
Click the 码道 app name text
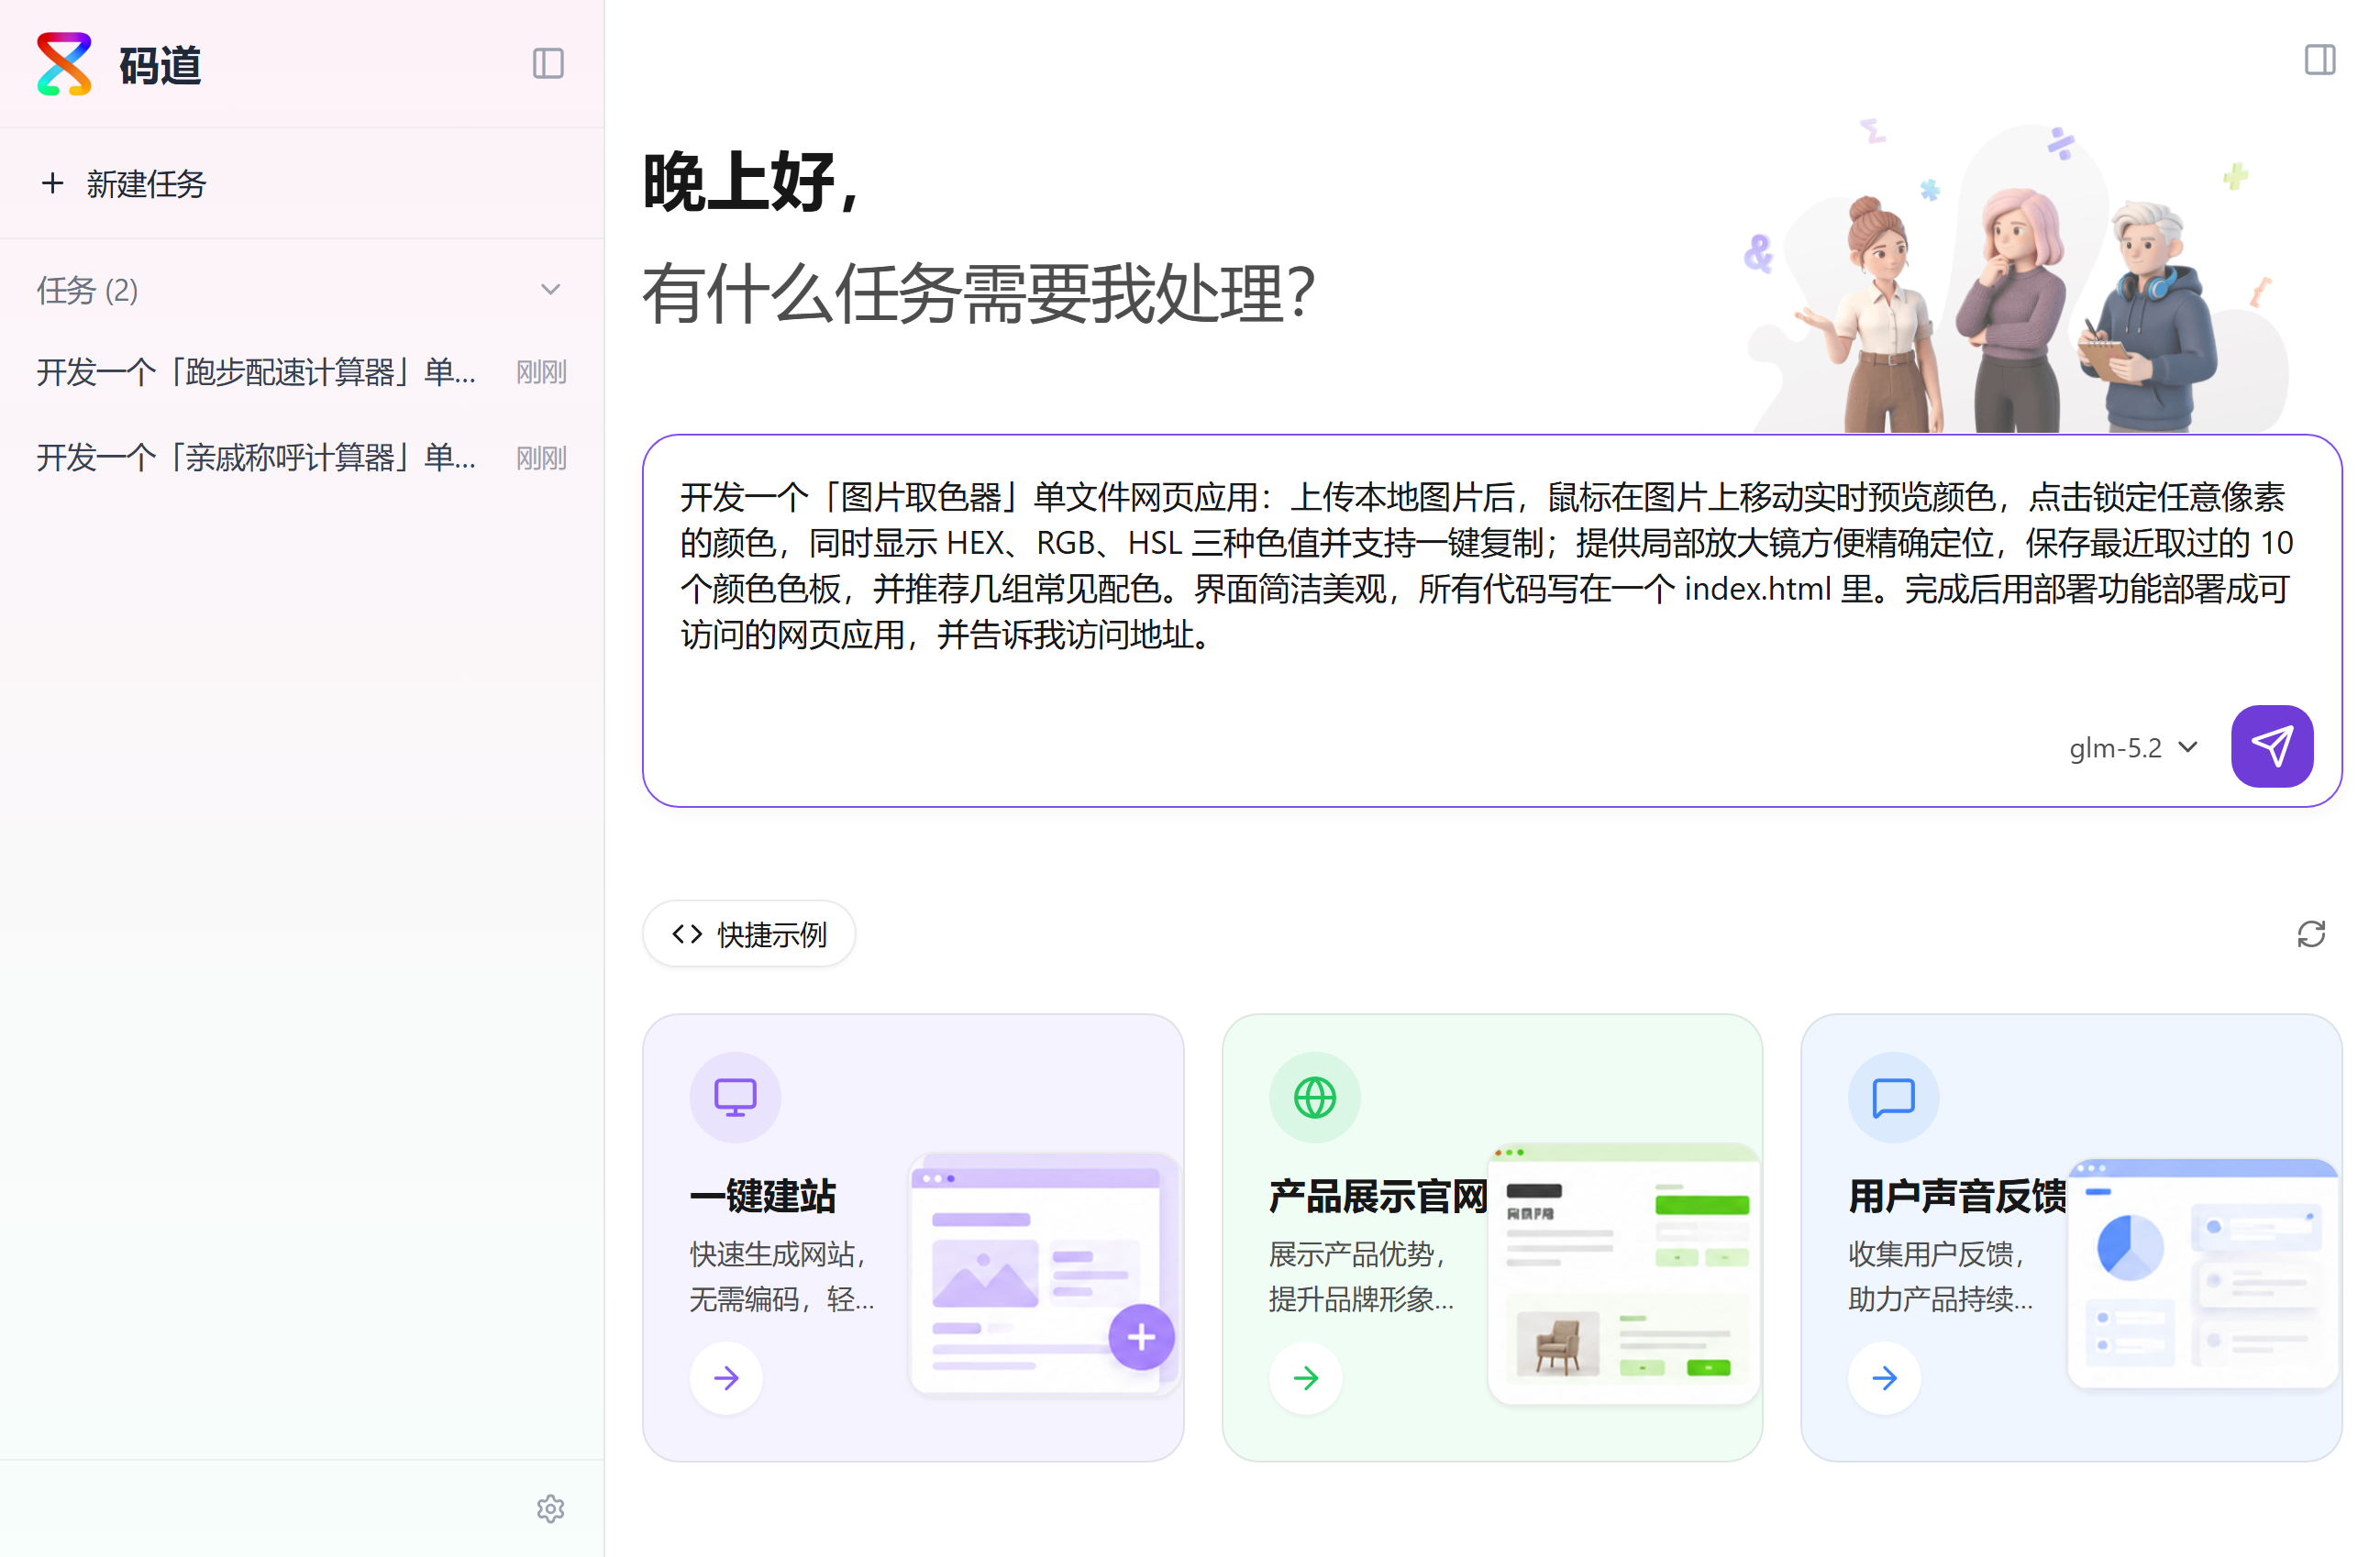[160, 66]
